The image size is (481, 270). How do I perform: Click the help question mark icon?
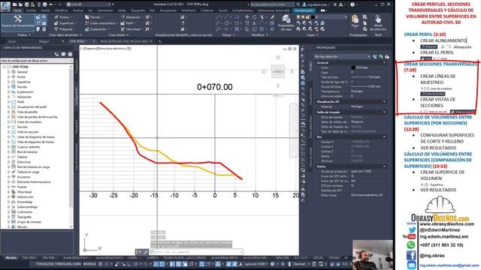[352, 4]
